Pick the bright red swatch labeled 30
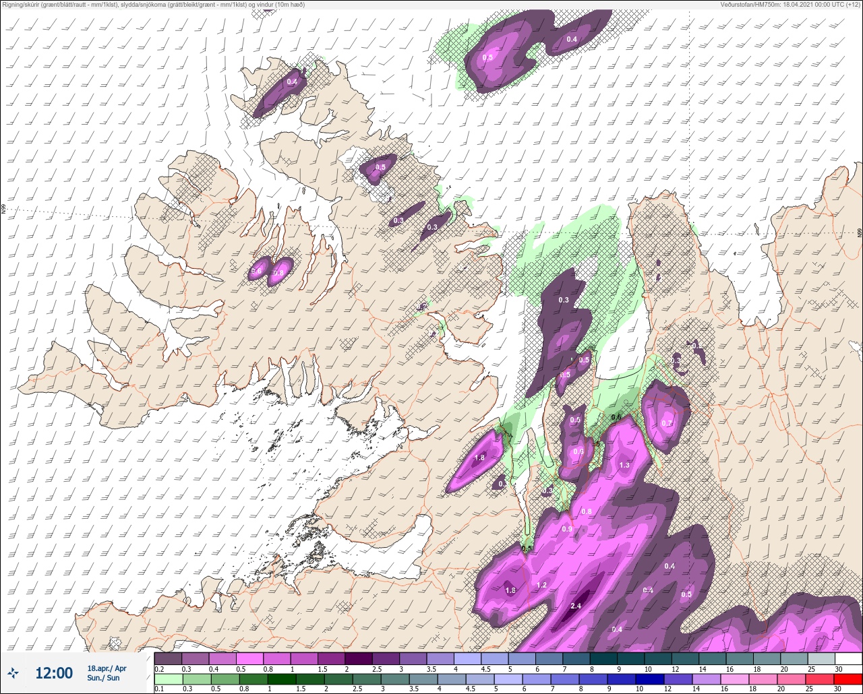 (849, 679)
